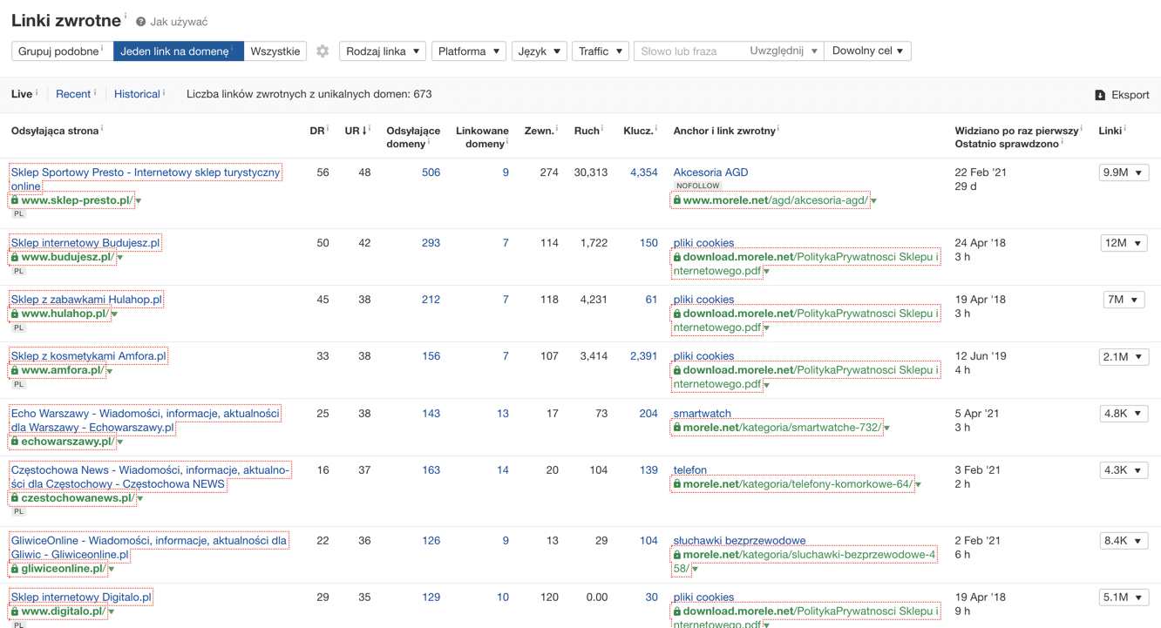Select the Grupuj podobne option
Viewport: 1161px width, 628px height.
coord(61,51)
